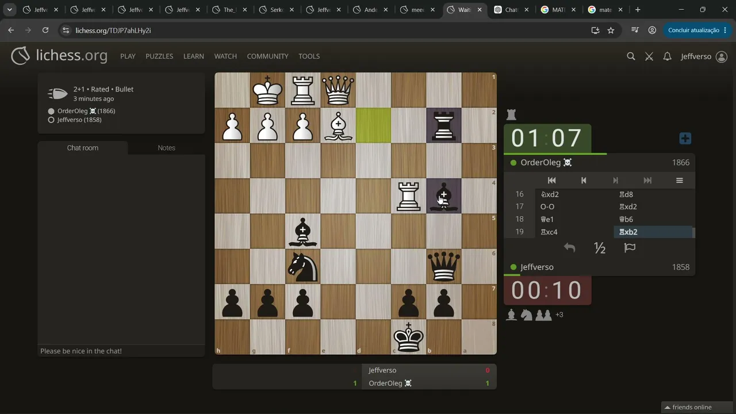Screen dimensions: 736x414
Task: Open challenges via crossed swords icon
Action: 649,56
